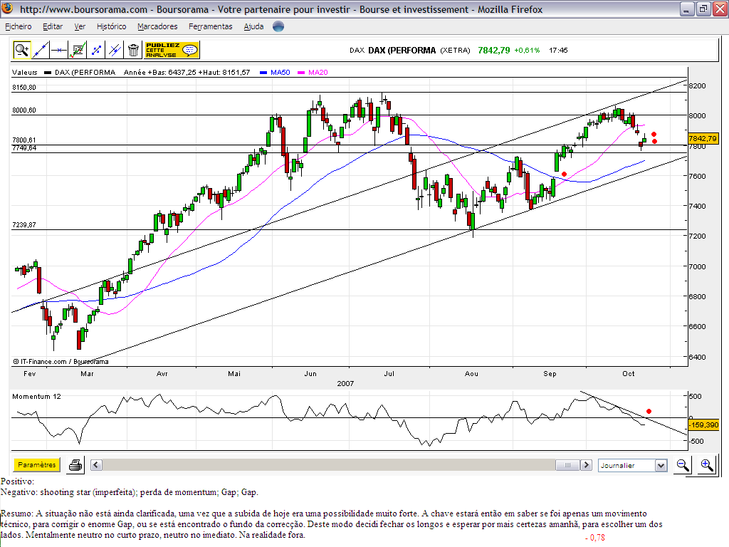Screen dimensions: 729x547
Task: Click the Firefox icon in title bar
Action: pyautogui.click(x=7, y=9)
